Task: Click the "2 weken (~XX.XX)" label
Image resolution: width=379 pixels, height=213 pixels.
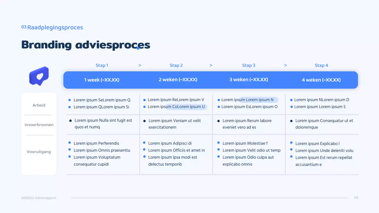Action: (x=178, y=80)
